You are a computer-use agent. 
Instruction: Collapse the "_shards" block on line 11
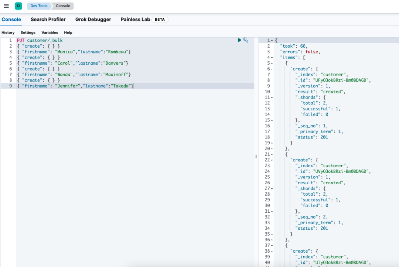click(x=272, y=97)
